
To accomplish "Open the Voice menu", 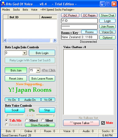I will click(34, 10).
